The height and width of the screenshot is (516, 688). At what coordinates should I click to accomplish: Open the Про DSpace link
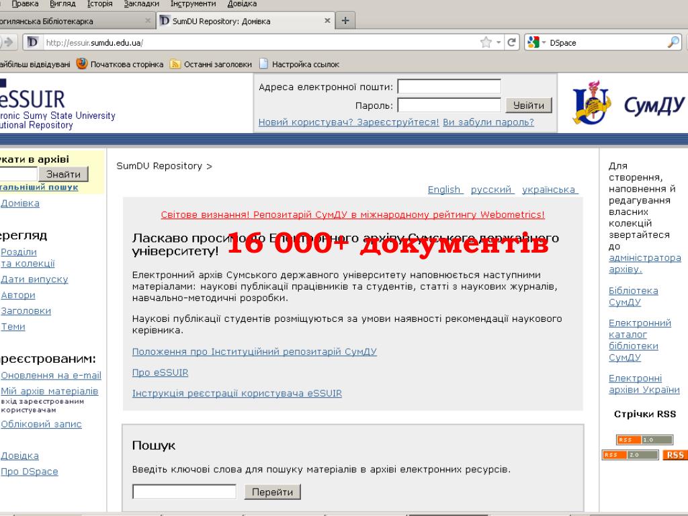coord(29,471)
